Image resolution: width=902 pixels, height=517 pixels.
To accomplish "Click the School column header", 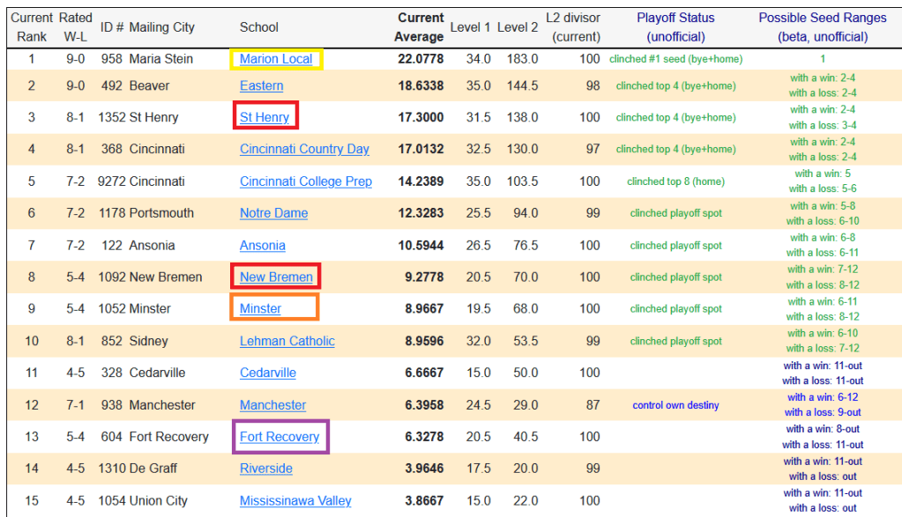I will point(258,27).
